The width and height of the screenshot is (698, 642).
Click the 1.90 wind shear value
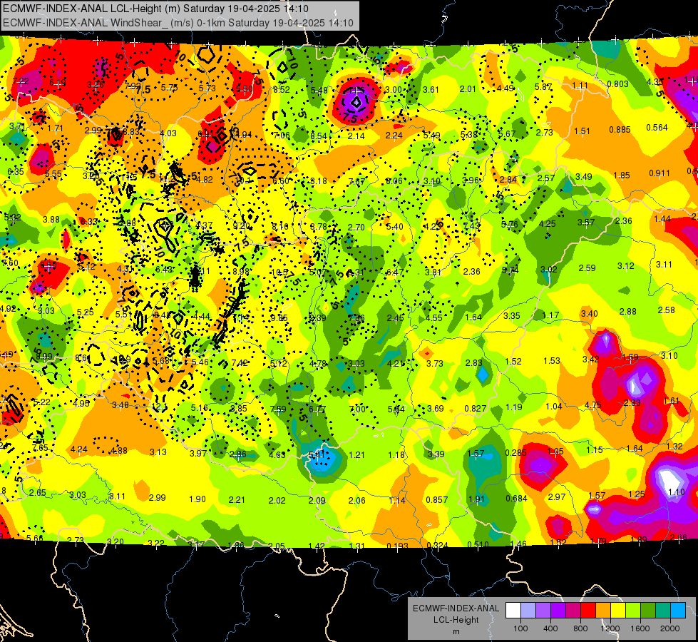pyautogui.click(x=197, y=499)
